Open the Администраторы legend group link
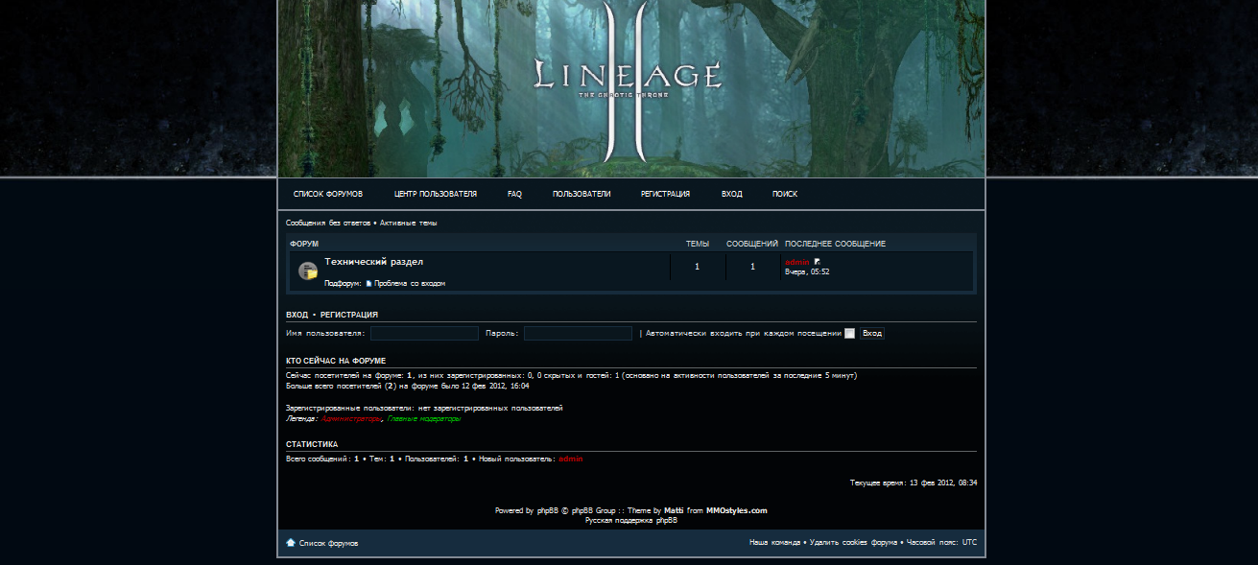Viewport: 1258px width, 565px height. [x=351, y=419]
